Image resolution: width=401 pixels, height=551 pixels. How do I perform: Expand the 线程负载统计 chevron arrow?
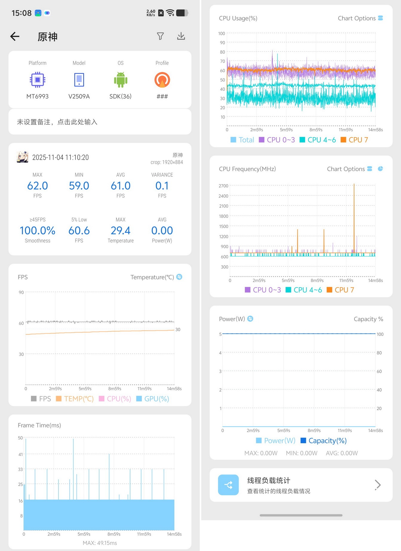(378, 485)
